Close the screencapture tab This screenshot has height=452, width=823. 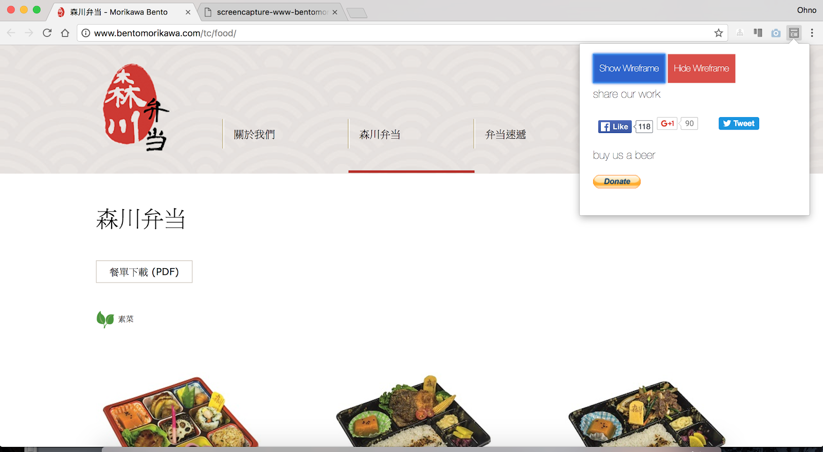(x=335, y=12)
